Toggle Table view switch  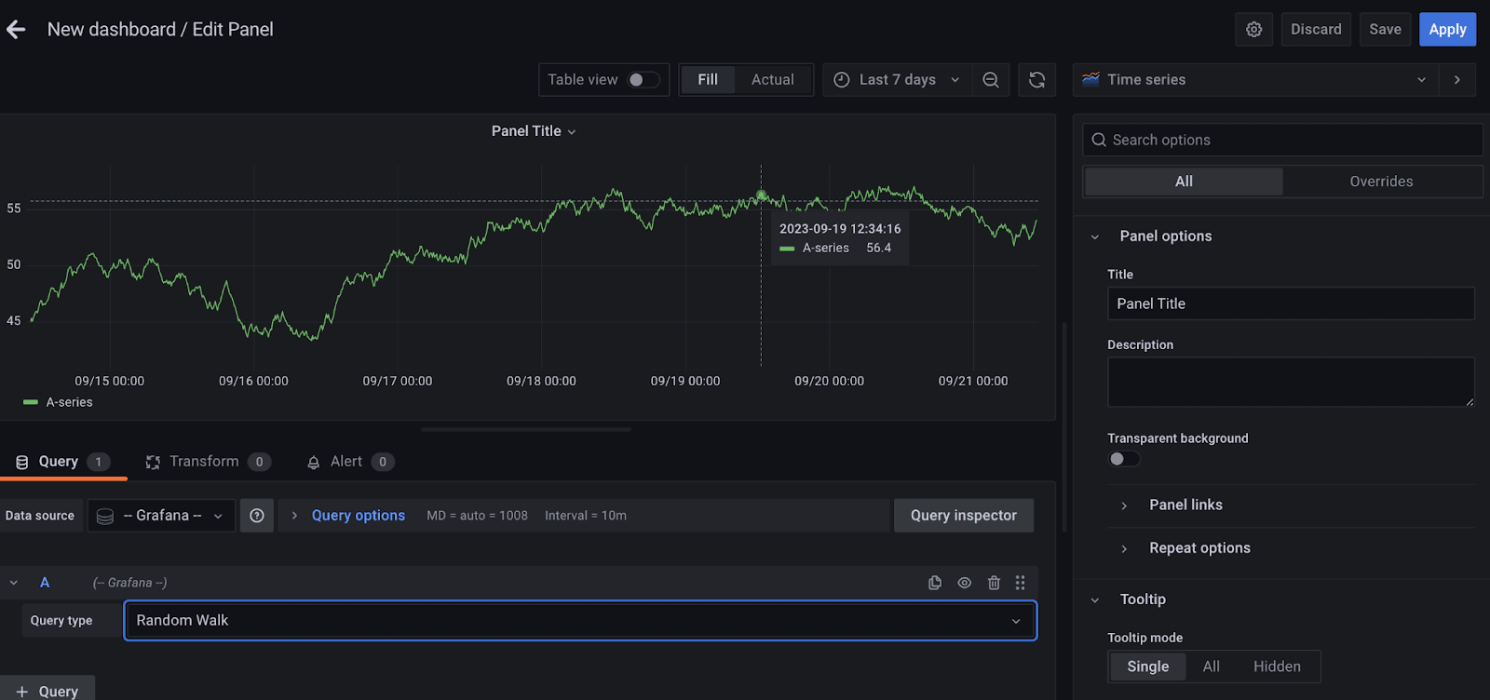tap(643, 80)
